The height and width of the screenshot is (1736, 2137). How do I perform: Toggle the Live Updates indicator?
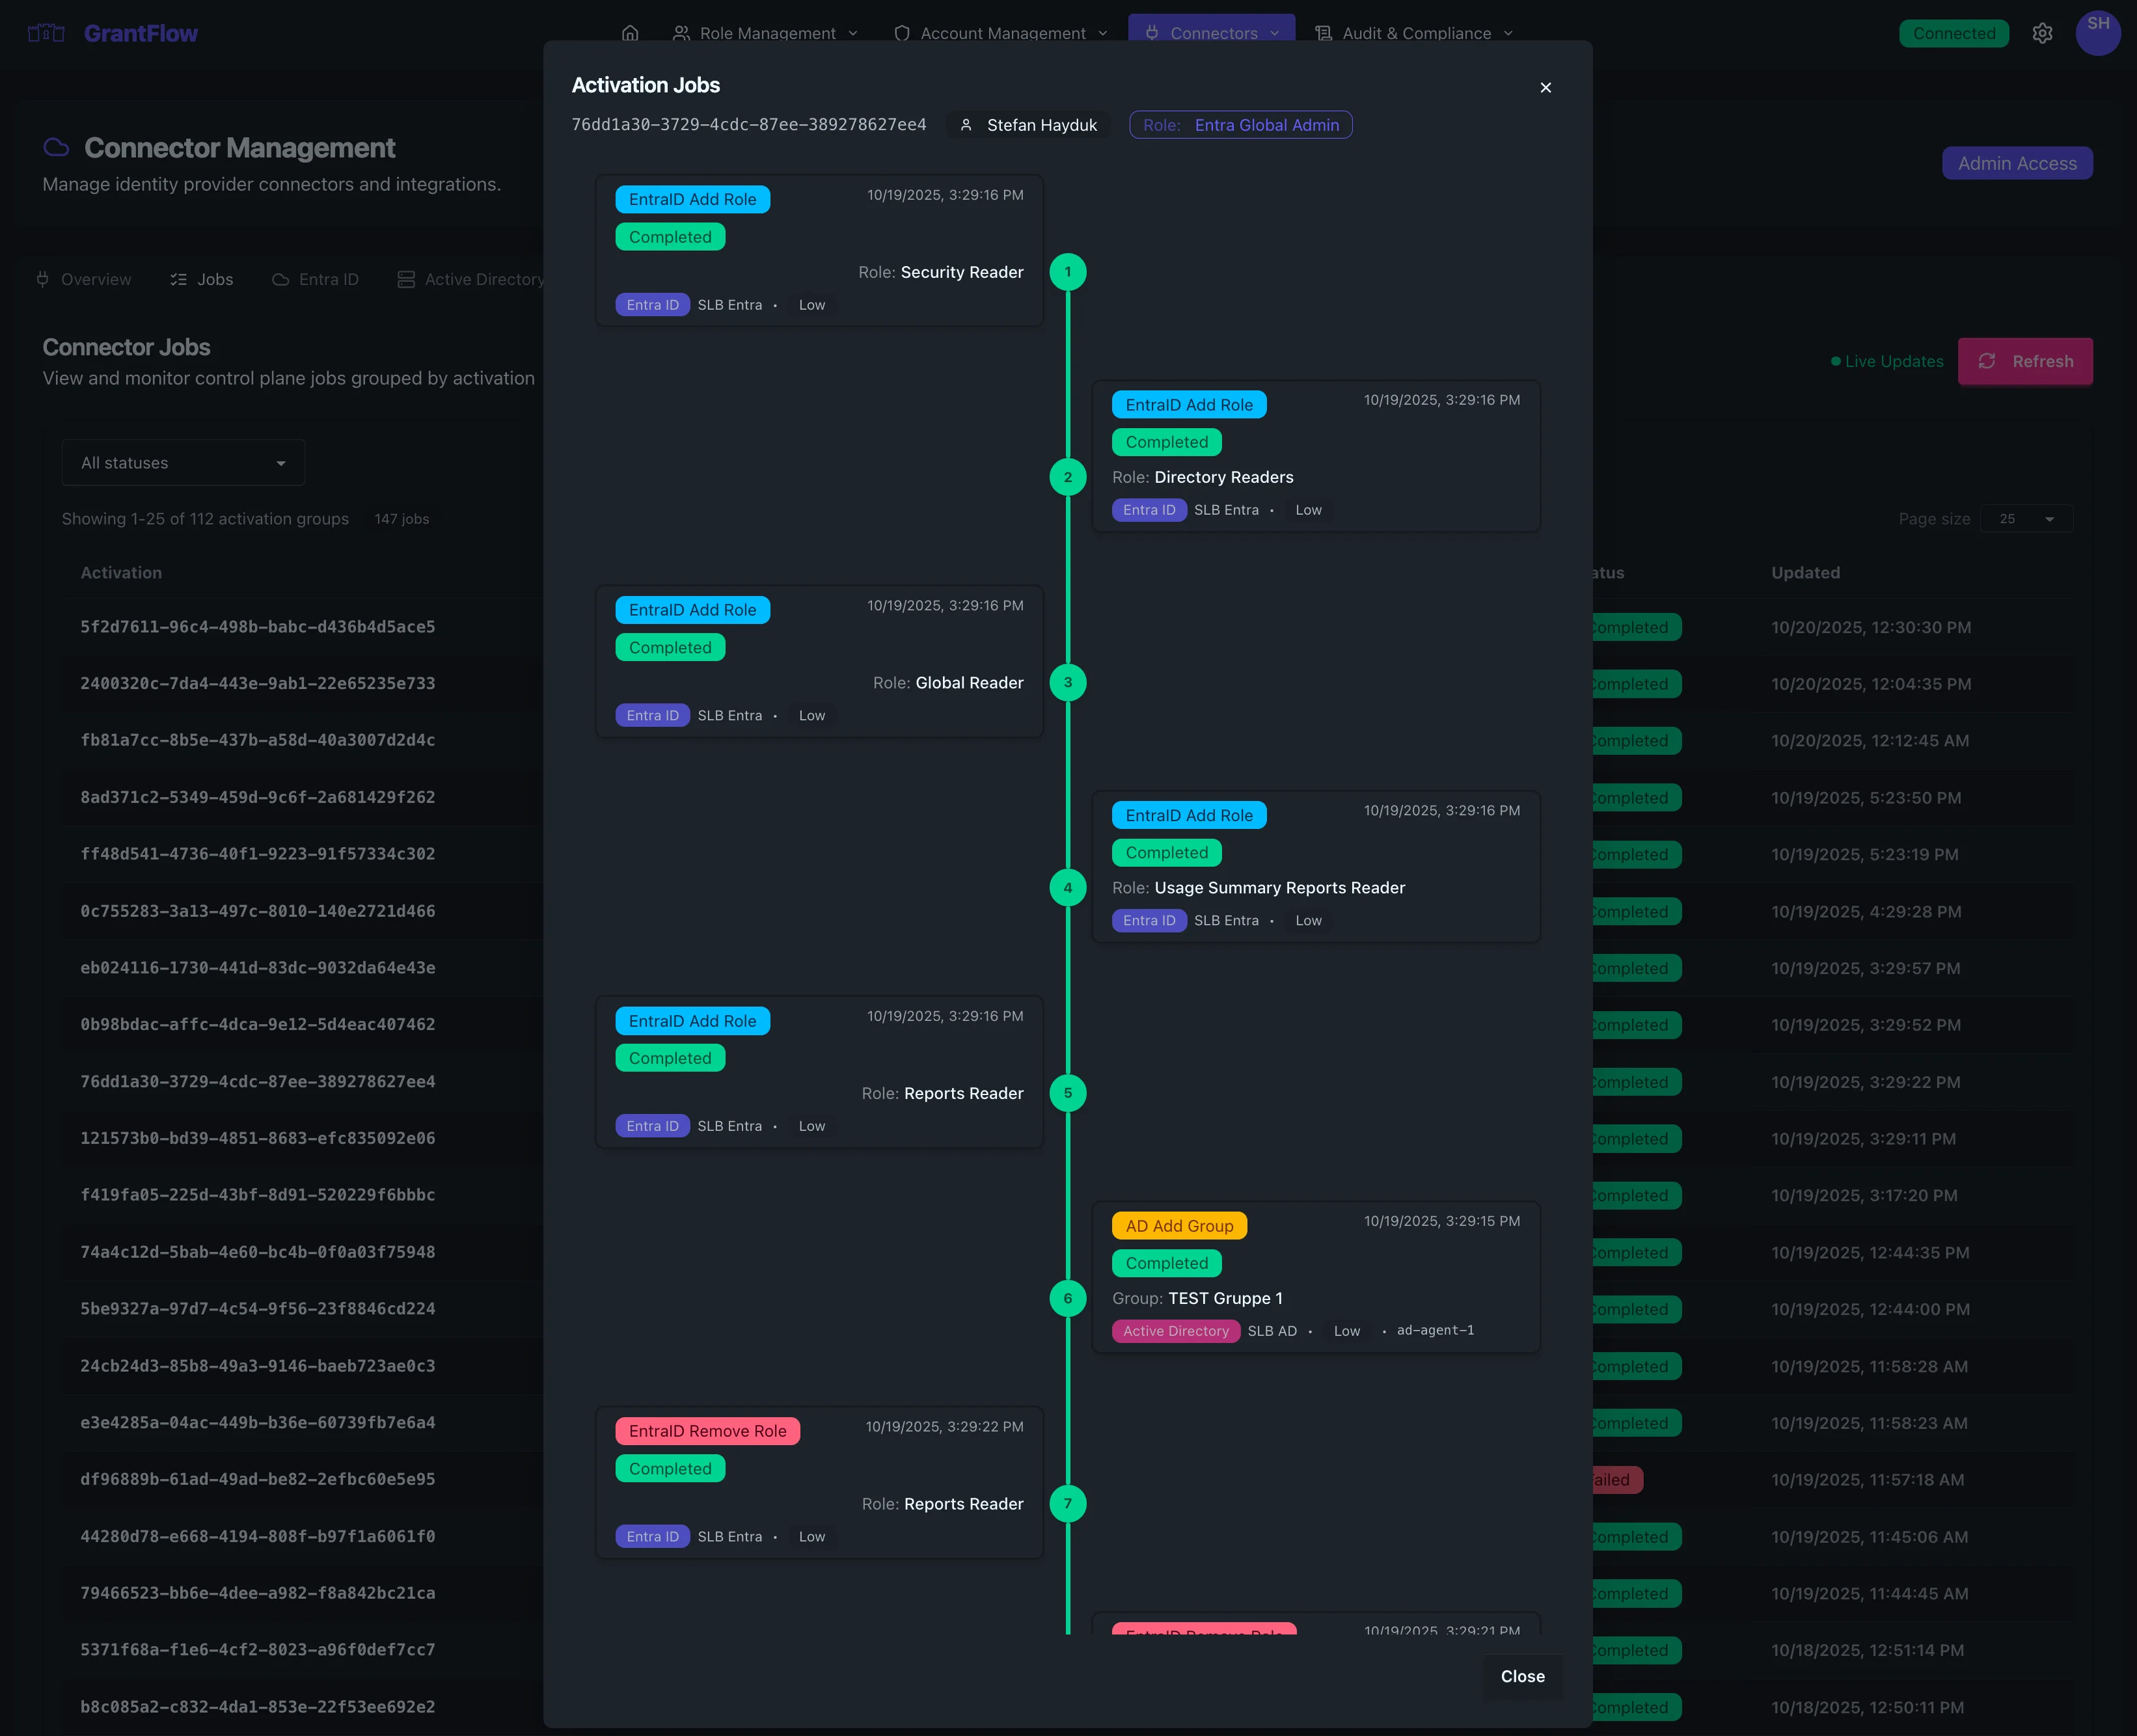1886,361
